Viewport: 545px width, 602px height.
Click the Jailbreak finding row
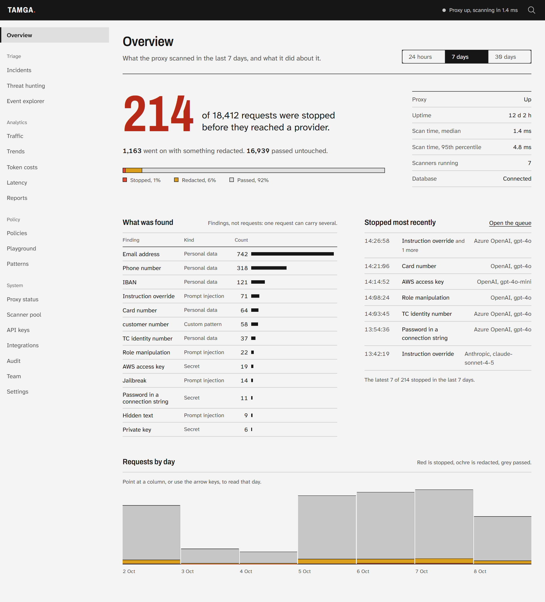pos(230,381)
